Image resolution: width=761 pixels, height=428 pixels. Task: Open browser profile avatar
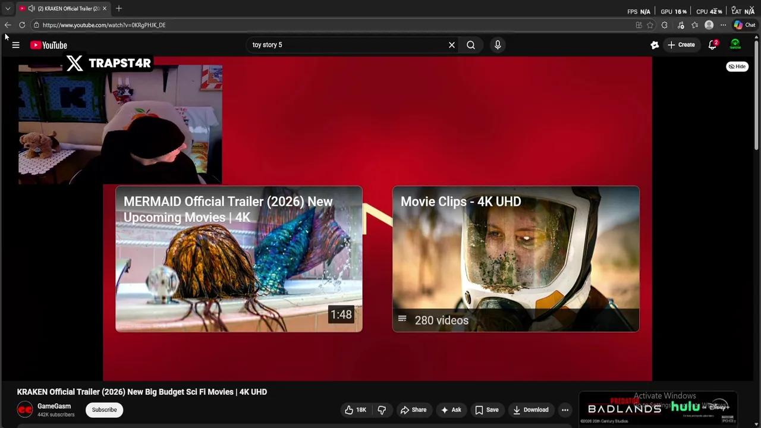coord(709,25)
